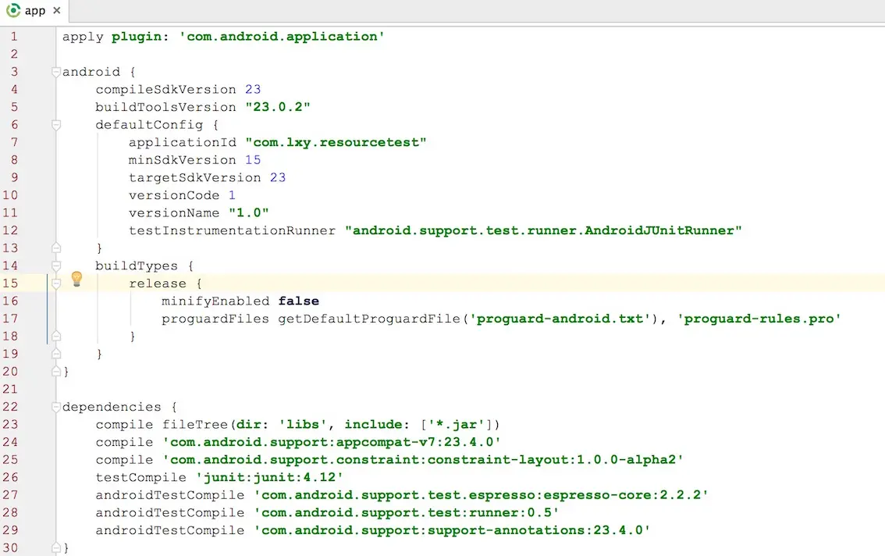Click the apply plugin statement keyword
The height and width of the screenshot is (556, 885).
tap(83, 37)
